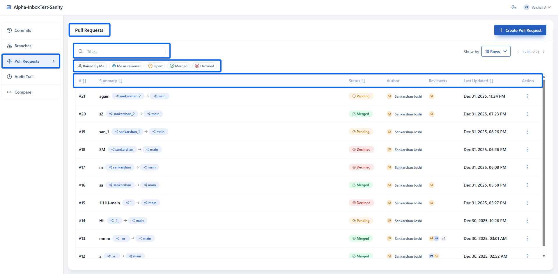Click reviewer SJ avatar on PR #21
Screen dimensions: 558x274
click(x=432, y=96)
